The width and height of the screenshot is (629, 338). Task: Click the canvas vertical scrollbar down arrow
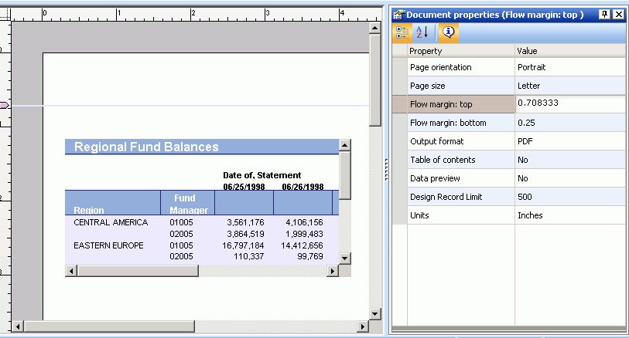375,313
